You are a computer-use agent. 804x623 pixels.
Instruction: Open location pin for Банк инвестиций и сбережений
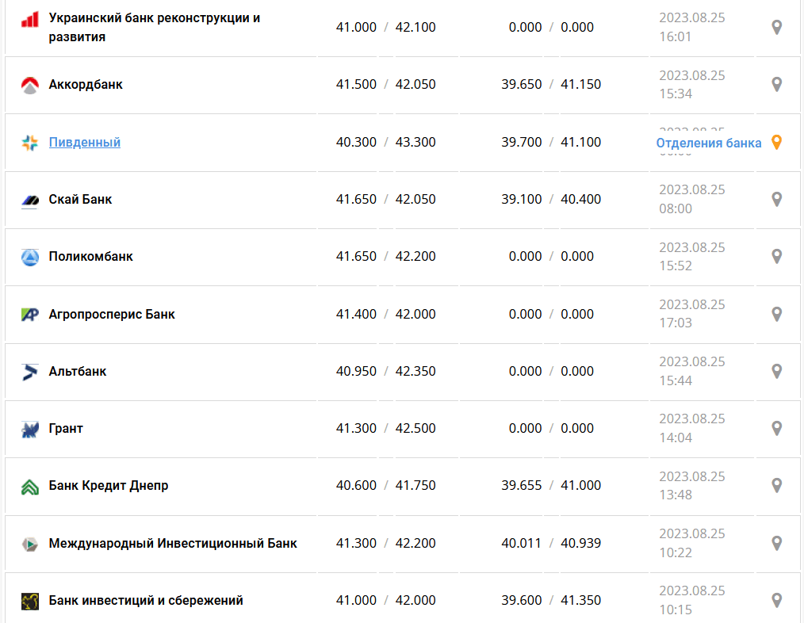click(x=777, y=600)
